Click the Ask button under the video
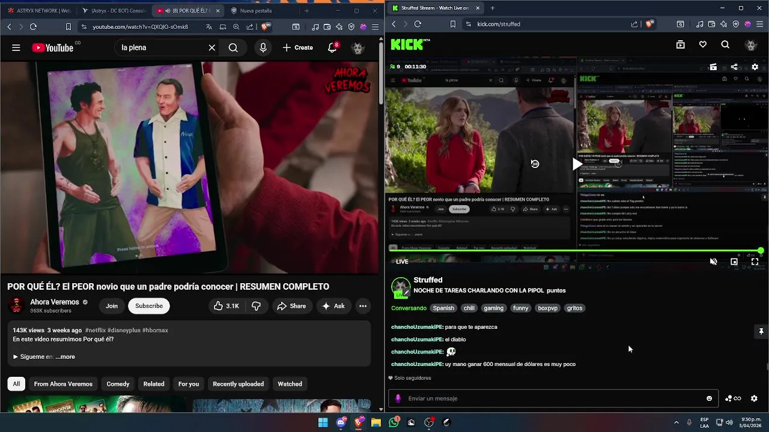Screen dimensions: 769x432 click(333, 306)
